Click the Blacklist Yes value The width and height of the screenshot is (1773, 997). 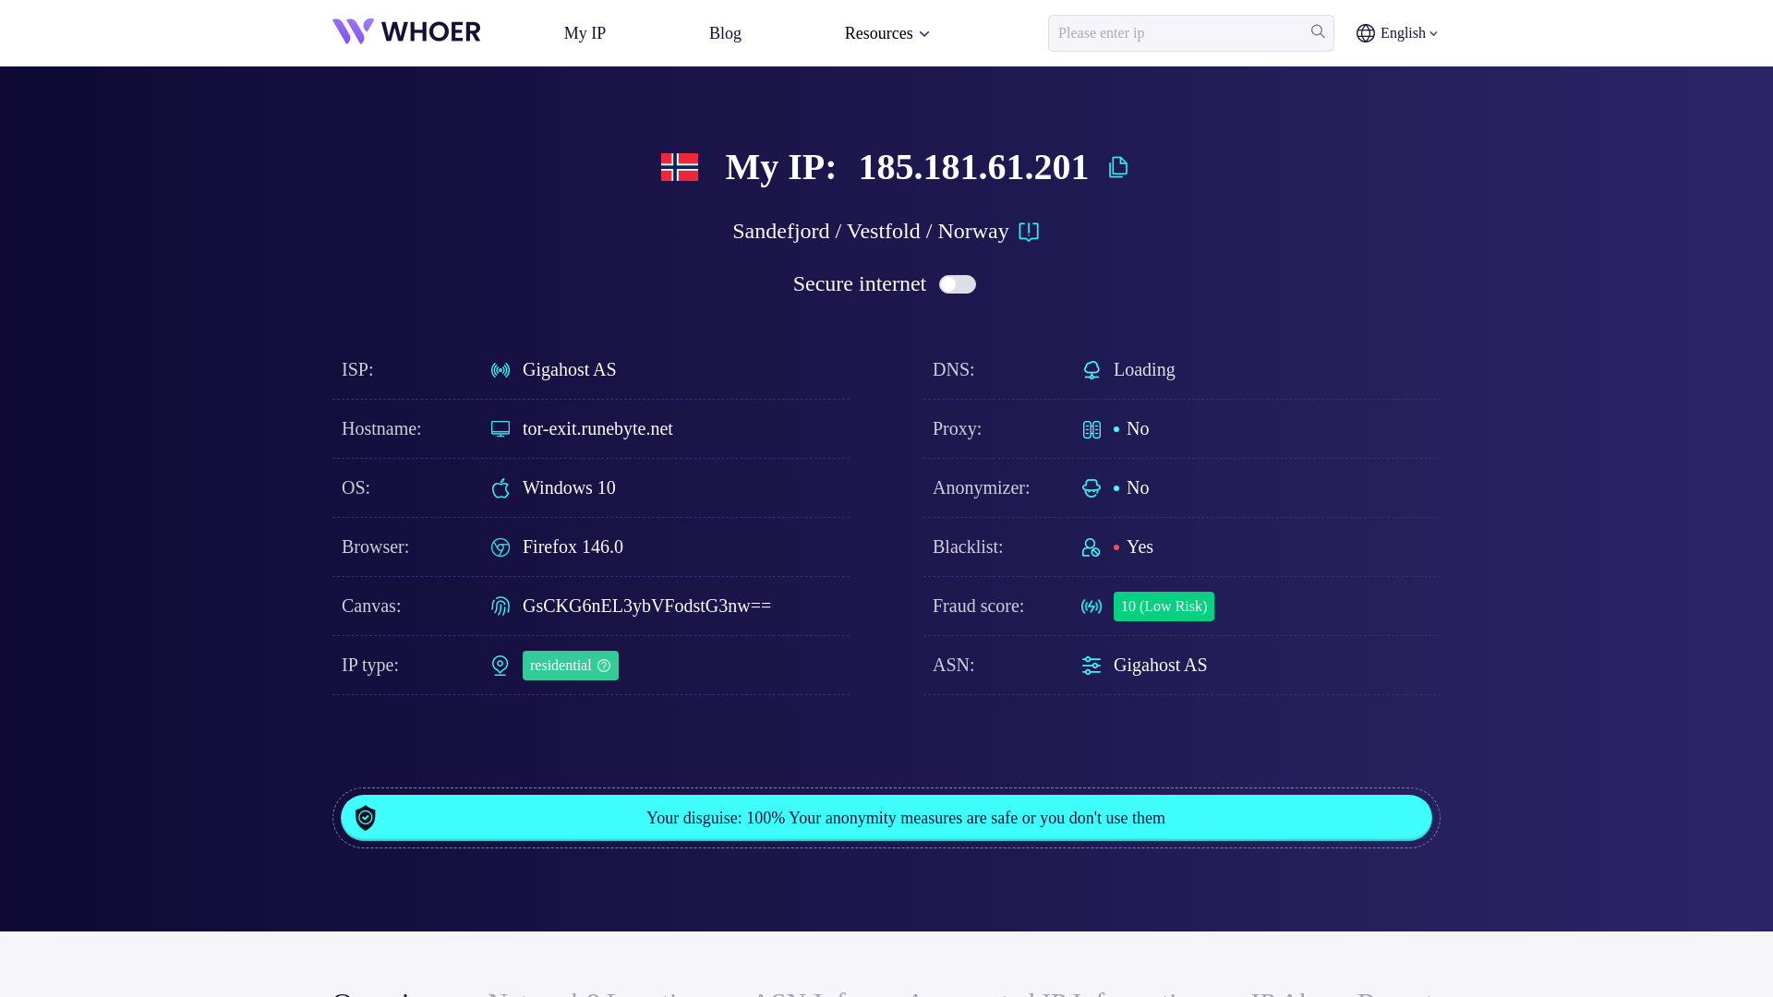click(x=1140, y=547)
